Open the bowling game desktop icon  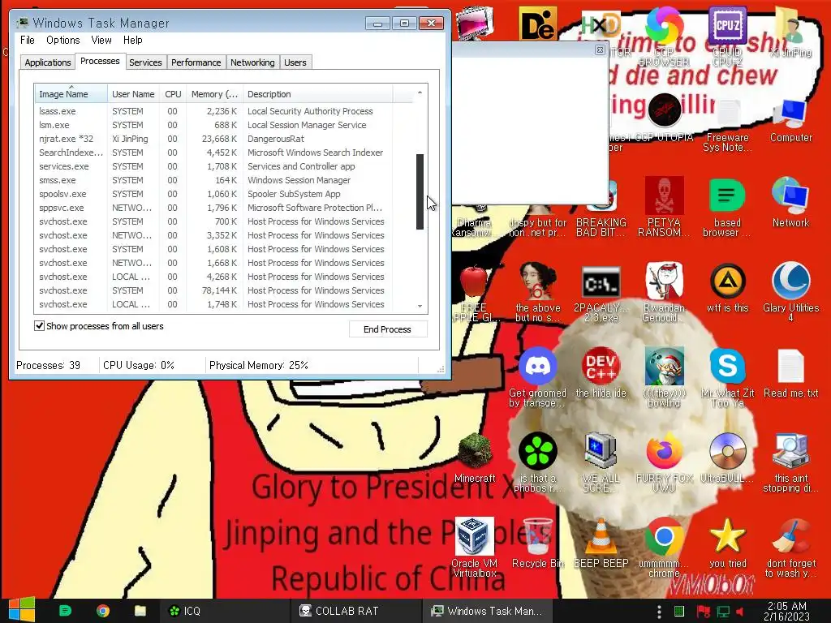(664, 366)
